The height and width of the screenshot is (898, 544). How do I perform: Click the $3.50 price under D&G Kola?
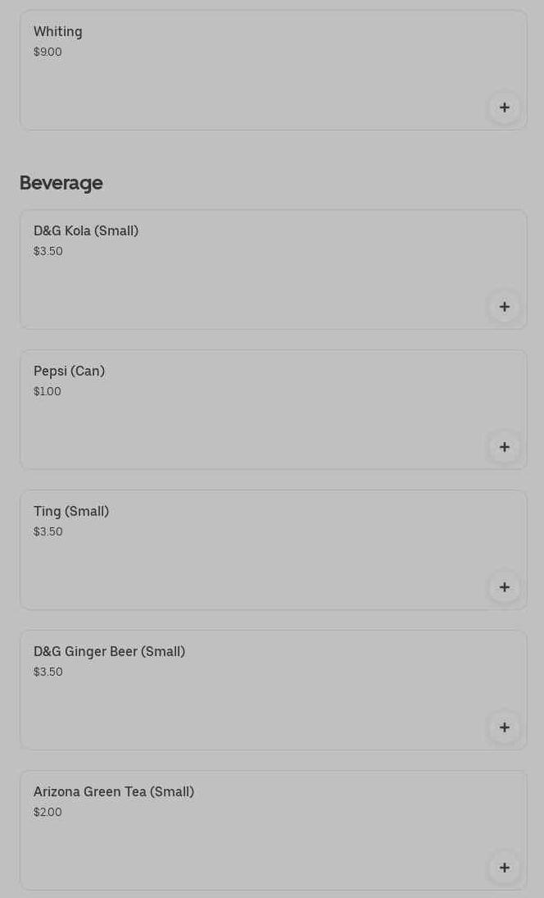pos(48,252)
